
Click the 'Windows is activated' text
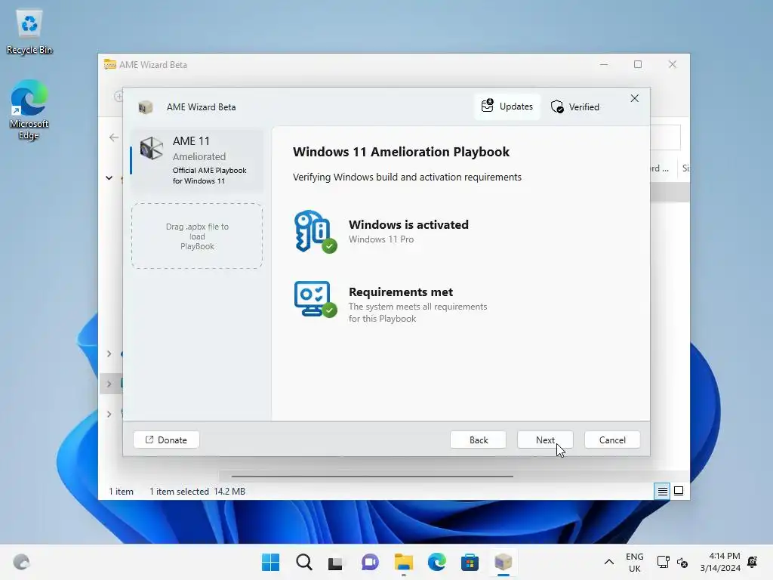pos(408,225)
